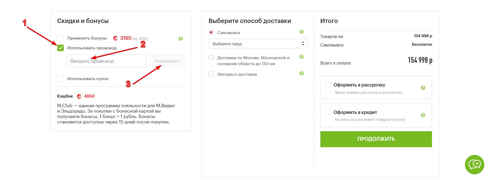
Task: Open Выберите город dropdown
Action: click(258, 44)
